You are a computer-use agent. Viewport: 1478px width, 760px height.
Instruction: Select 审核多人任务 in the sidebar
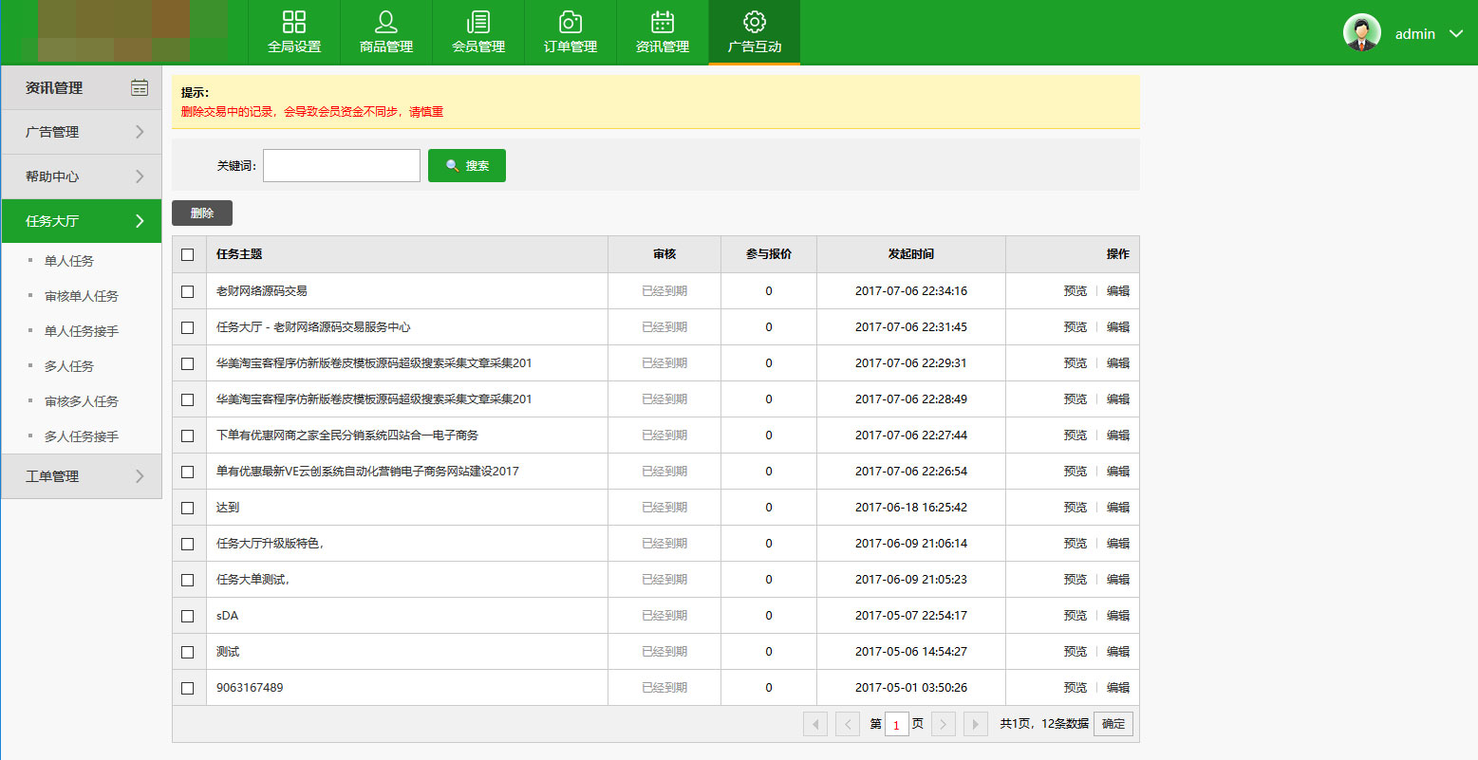coord(82,401)
